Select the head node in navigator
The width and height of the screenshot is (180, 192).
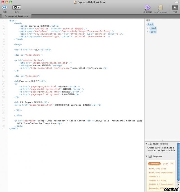[x=153, y=28]
